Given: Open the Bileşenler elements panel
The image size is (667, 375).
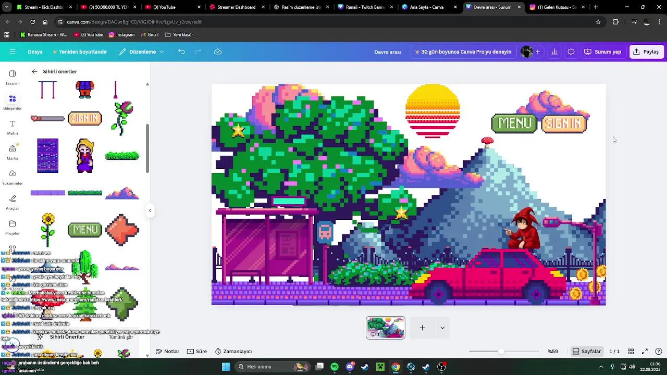Looking at the screenshot, I should pos(13,102).
